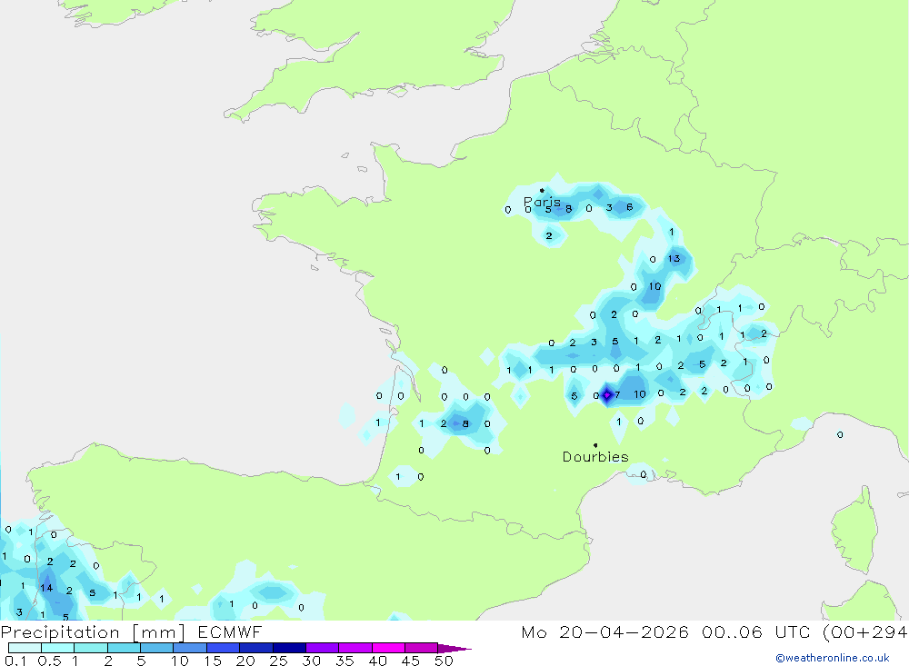The height and width of the screenshot is (666, 909).
Task: Click the ECMWF model name text
Action: (230, 631)
